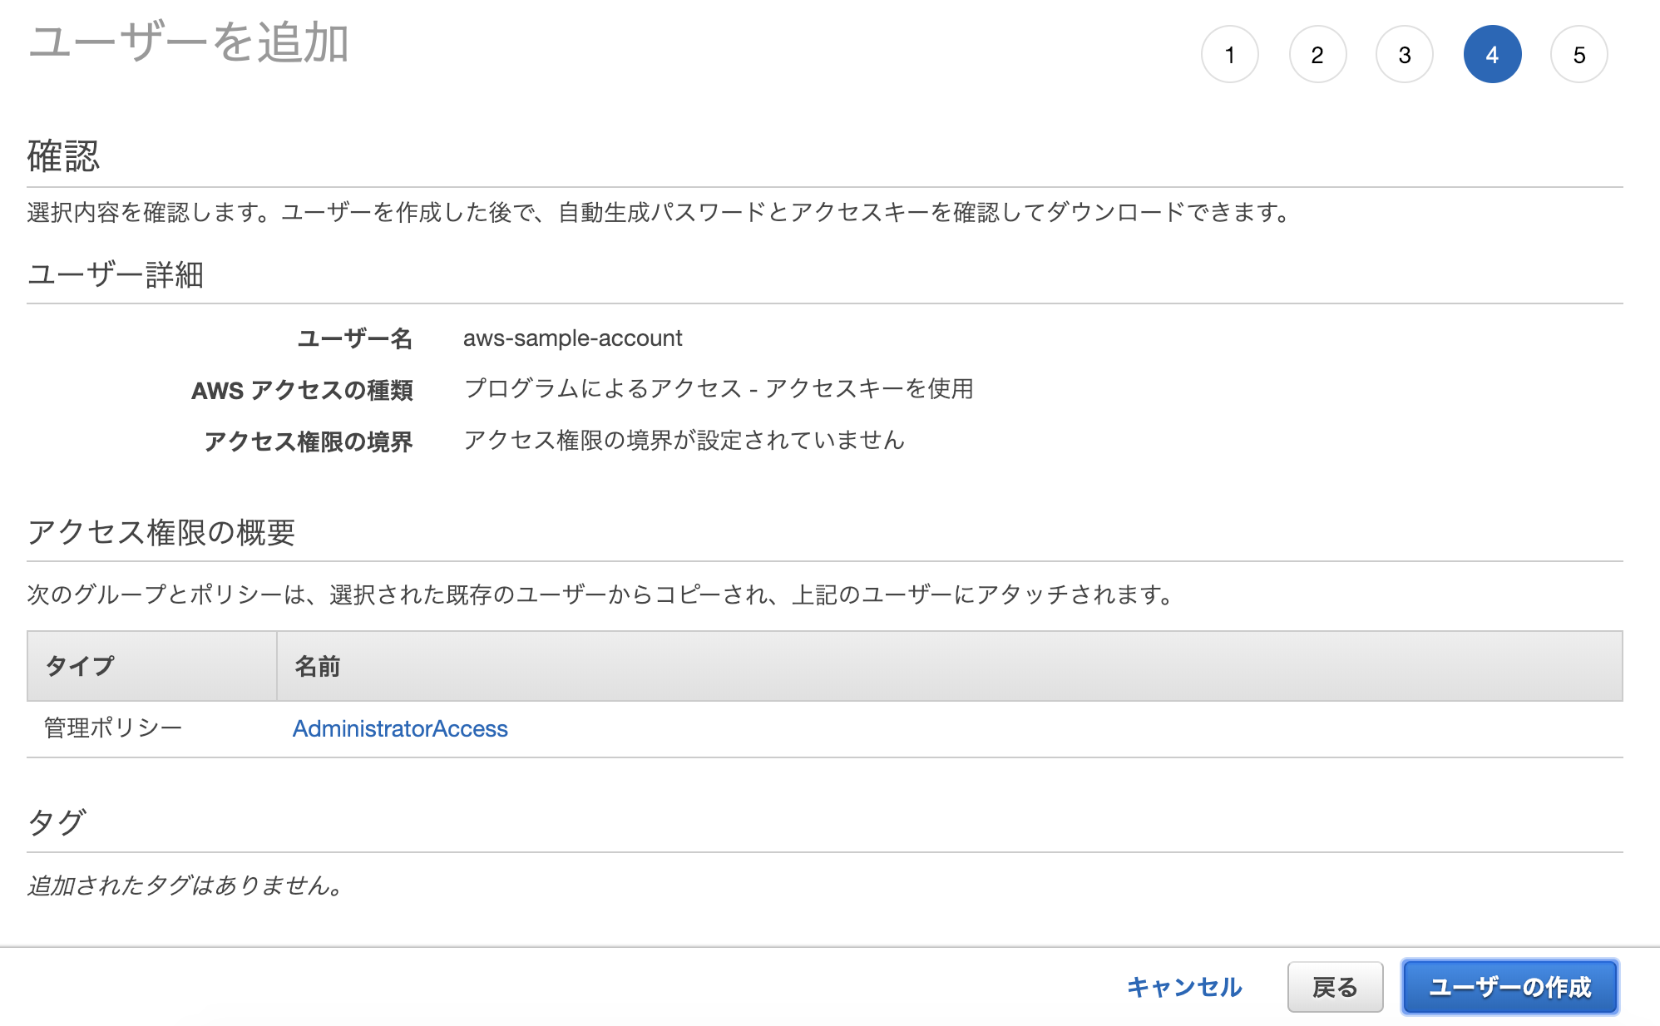Click the ユーザーを追加 page title
The image size is (1660, 1026).
pos(188,43)
